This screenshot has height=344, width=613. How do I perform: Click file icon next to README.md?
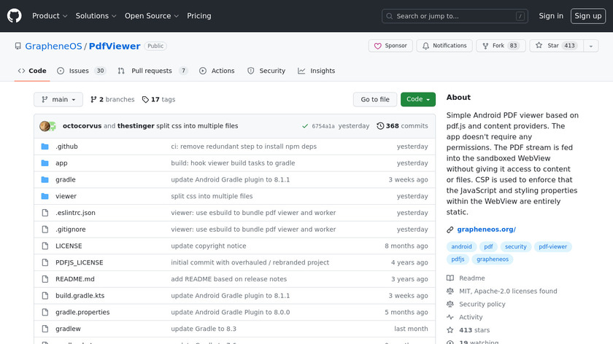(x=45, y=279)
